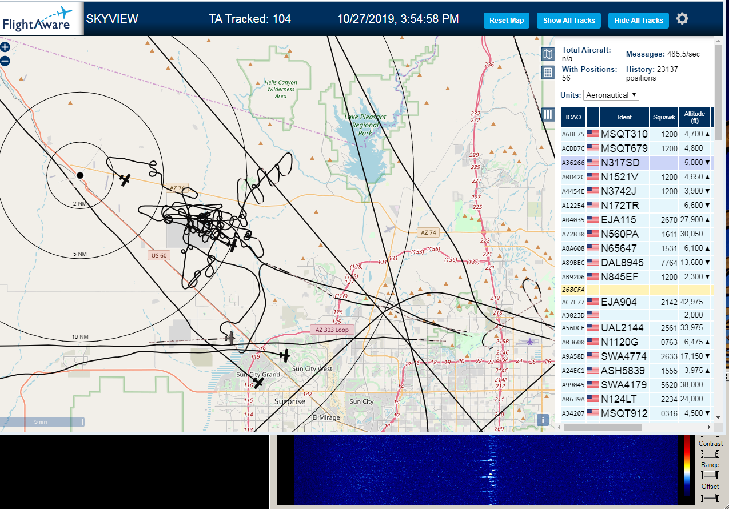This screenshot has width=729, height=510.
Task: Select the aircraft icon nearest the receiver dot
Action: [x=125, y=180]
